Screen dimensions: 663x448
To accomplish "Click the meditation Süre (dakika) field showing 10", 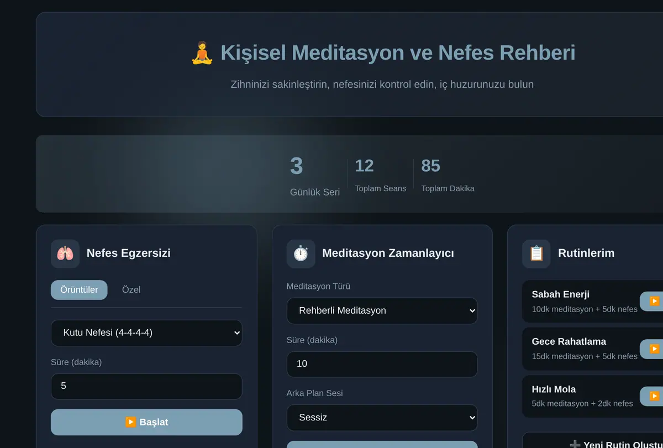I will coord(382,364).
